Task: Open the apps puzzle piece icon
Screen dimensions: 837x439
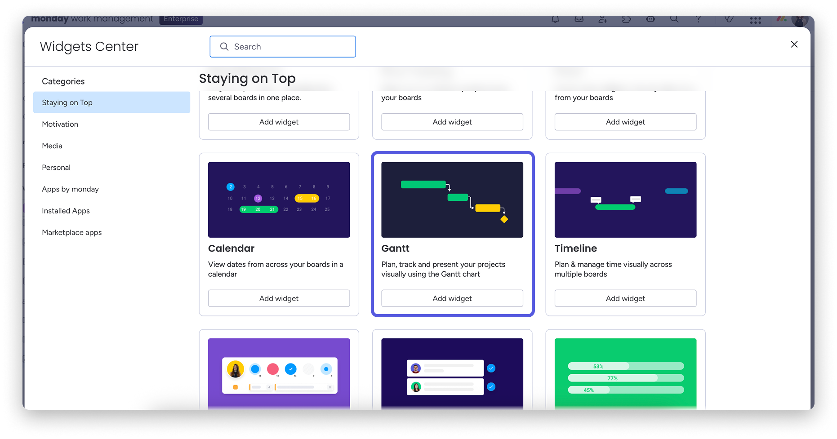Action: tap(627, 19)
